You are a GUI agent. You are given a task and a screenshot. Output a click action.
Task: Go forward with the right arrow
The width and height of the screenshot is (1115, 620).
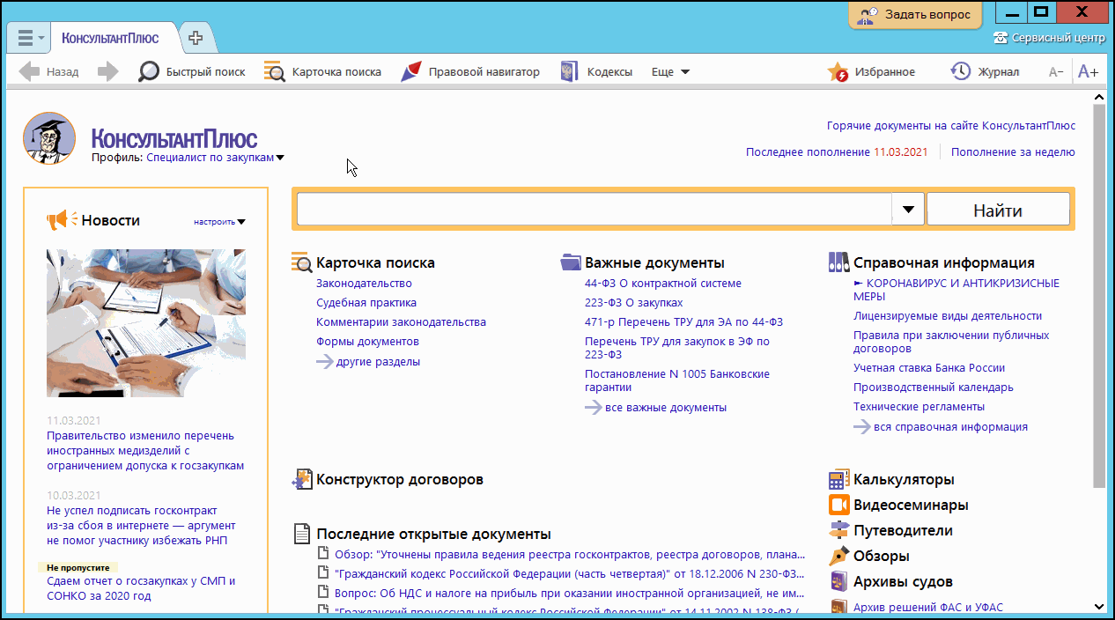[107, 72]
